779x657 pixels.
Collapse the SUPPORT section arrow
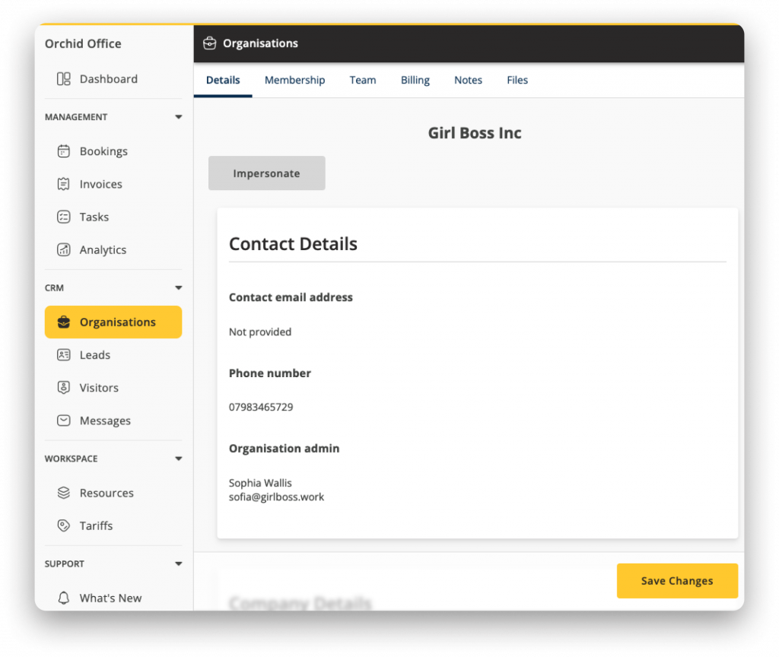(x=178, y=564)
